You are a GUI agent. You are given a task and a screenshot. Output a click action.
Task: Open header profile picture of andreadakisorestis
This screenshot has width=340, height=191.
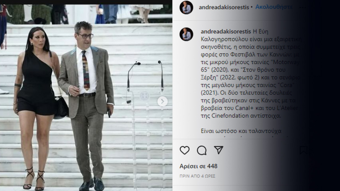pos(186,7)
